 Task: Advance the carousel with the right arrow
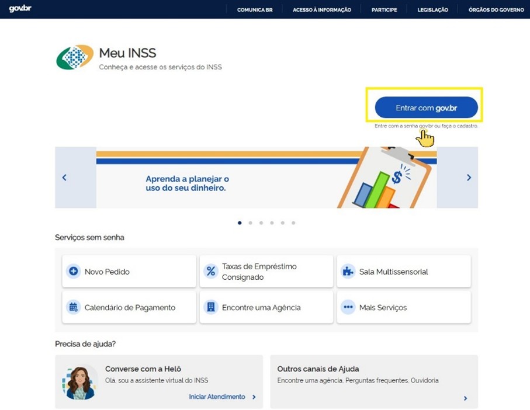pos(469,177)
